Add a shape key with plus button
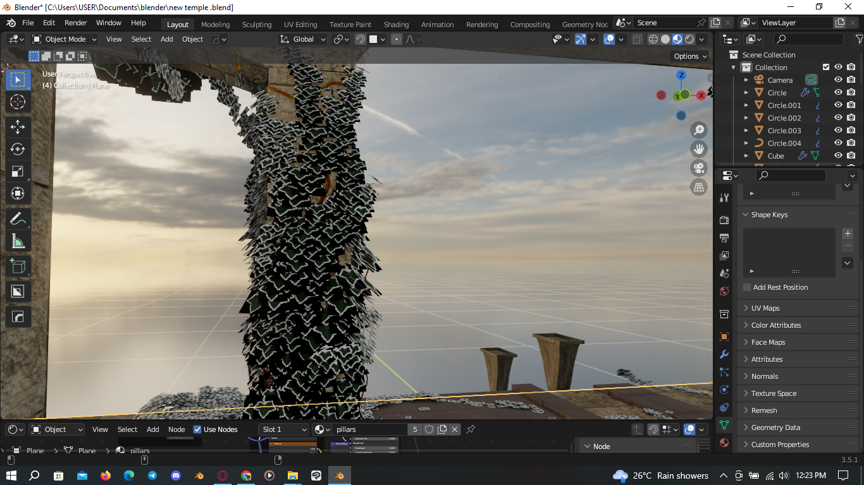 pos(848,234)
